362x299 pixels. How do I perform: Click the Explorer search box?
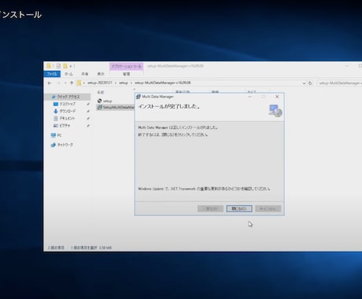339,83
